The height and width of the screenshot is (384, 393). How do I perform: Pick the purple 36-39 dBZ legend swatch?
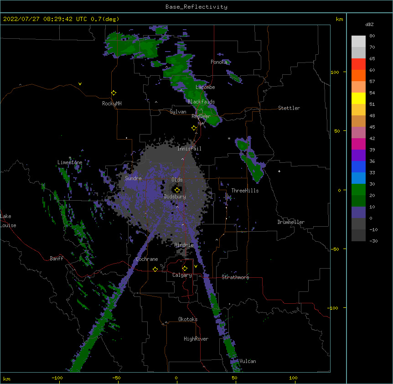point(358,156)
